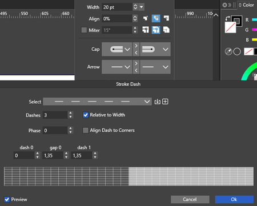257x206 pixels.
Task: Swap the start and end Arrow styles
Action: point(136,67)
